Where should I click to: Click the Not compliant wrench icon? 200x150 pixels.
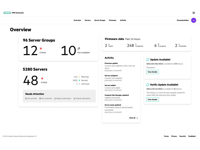79,48
